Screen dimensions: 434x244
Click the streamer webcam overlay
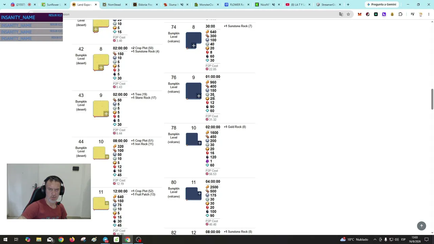pos(49,191)
